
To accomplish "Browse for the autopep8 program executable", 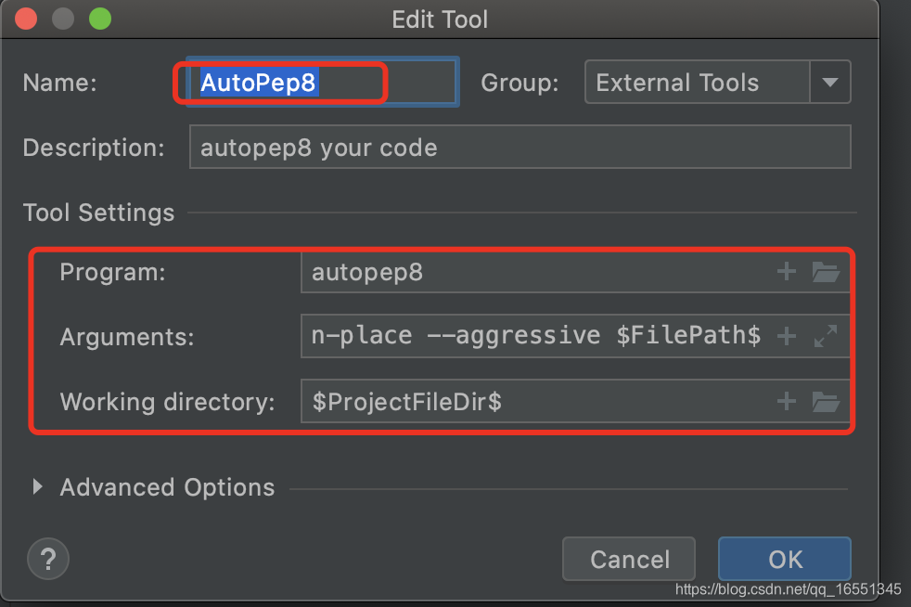I will click(x=826, y=271).
